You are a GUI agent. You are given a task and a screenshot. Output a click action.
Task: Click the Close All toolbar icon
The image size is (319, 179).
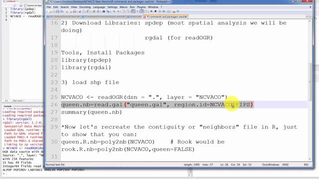(71, 11)
